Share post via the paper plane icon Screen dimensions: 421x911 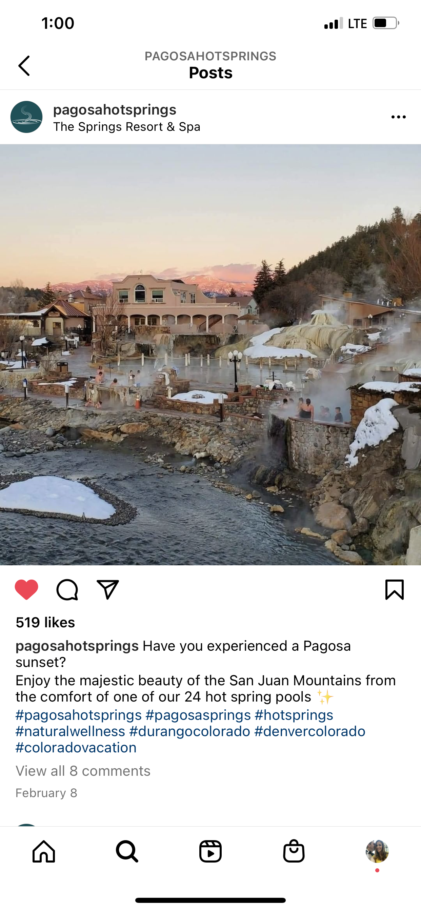(x=108, y=589)
